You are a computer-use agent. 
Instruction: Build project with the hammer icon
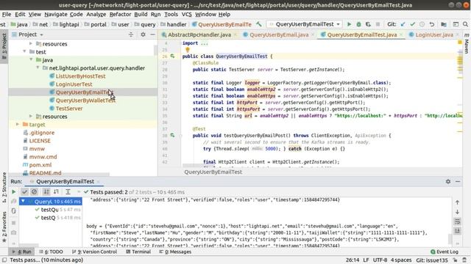[x=258, y=24]
